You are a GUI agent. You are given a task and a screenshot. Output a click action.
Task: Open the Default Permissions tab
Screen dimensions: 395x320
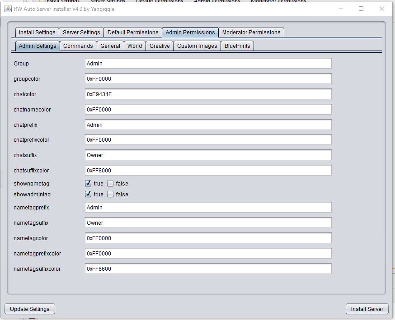click(x=133, y=32)
